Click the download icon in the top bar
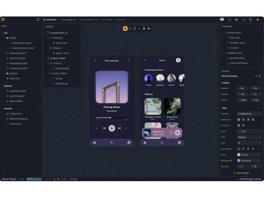Viewport: 264px width, 198px height. pyautogui.click(x=243, y=20)
